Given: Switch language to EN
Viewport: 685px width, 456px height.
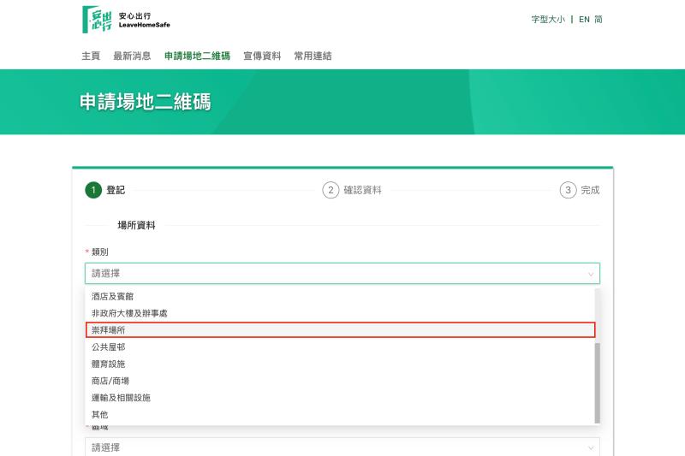Looking at the screenshot, I should tap(584, 19).
